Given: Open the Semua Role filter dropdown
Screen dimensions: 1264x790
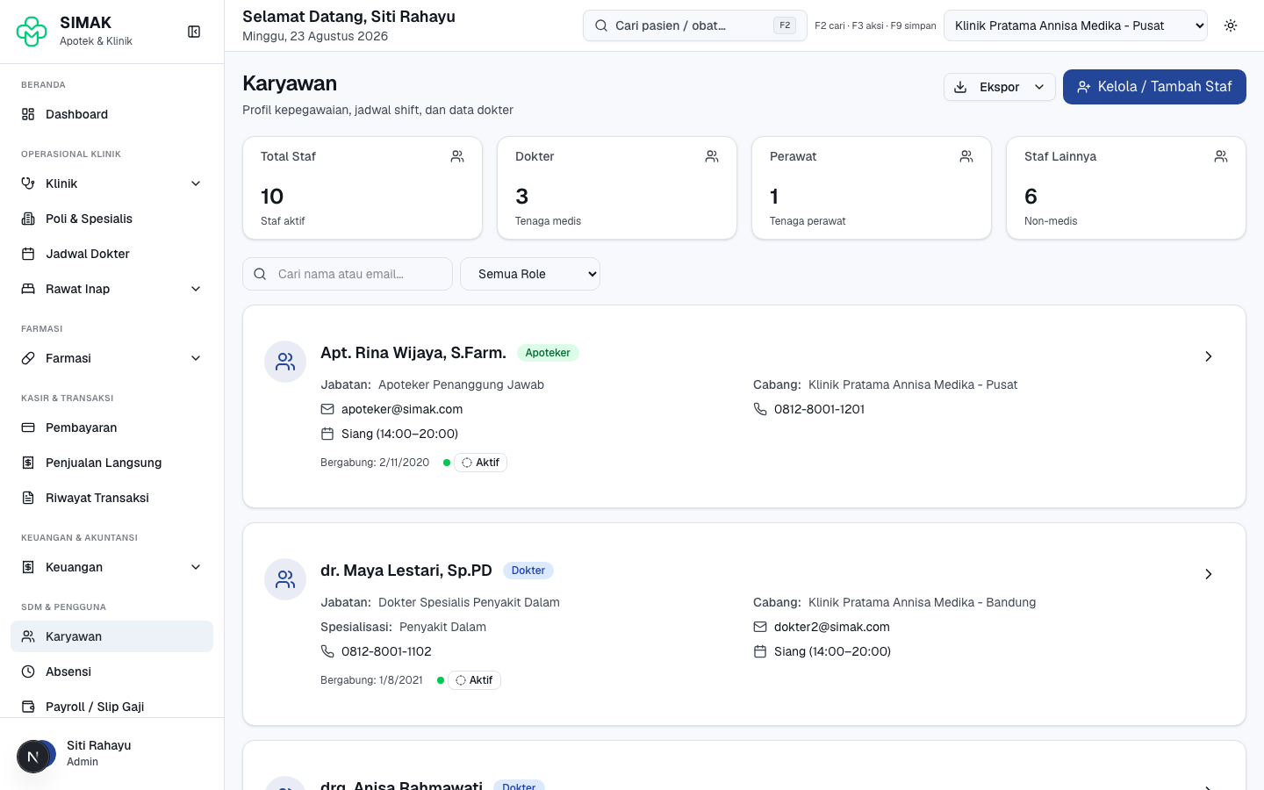Looking at the screenshot, I should point(530,274).
